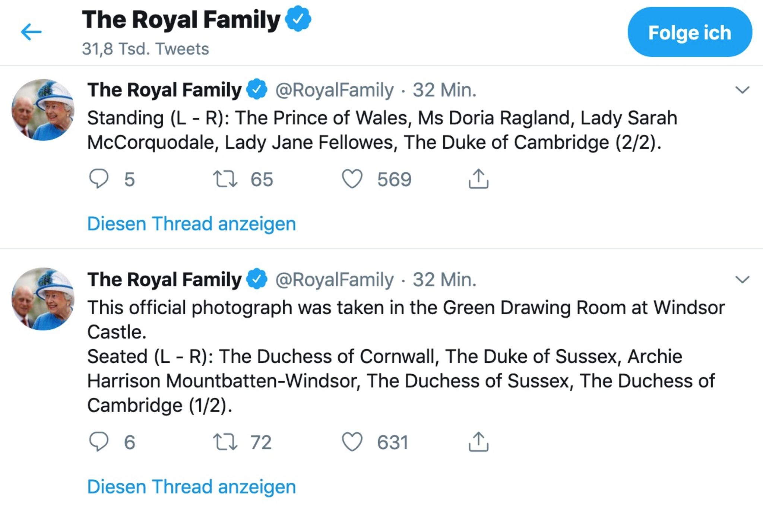Go back using the left arrow

31,32
